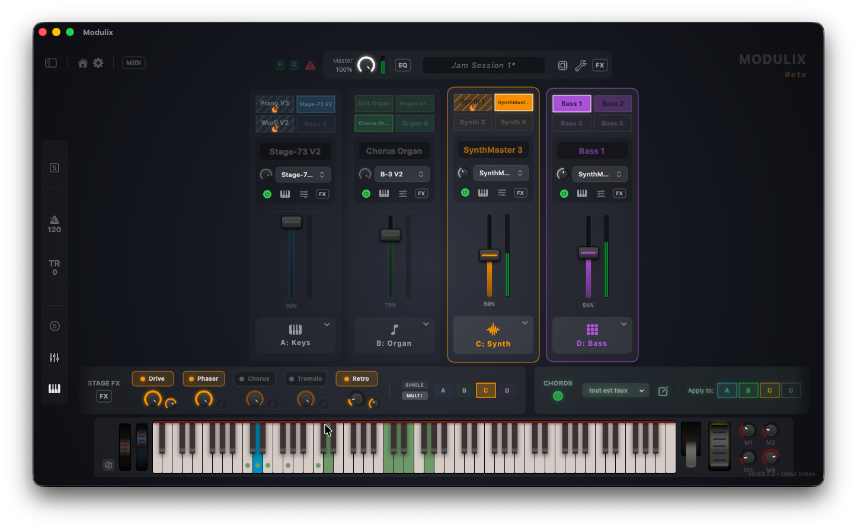The width and height of the screenshot is (857, 530).
Task: Select the Synth 3 preset slot
Action: [x=473, y=122]
